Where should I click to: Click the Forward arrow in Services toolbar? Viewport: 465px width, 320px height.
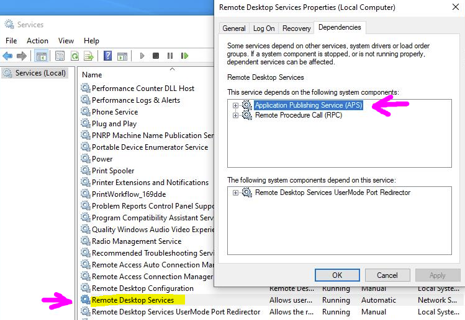[x=22, y=56]
